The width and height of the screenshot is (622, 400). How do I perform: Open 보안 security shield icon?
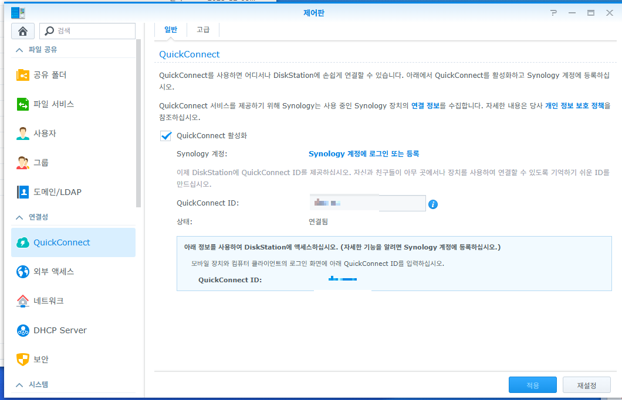click(x=23, y=359)
